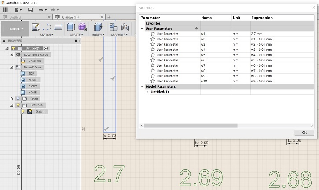Select the Press Pull tool
Screen dimensions: 319x190
point(98,27)
